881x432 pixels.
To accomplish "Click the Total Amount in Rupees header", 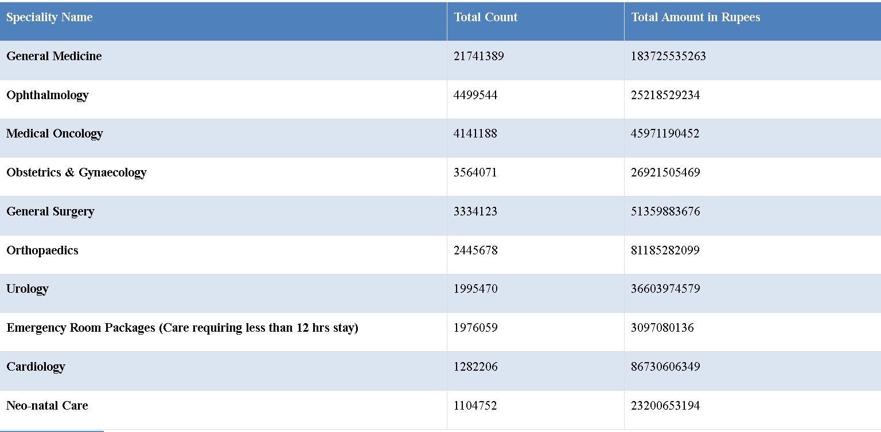I will pos(695,17).
